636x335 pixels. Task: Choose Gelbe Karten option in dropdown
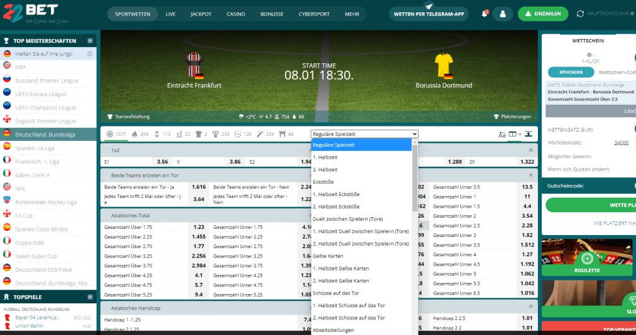(x=361, y=256)
